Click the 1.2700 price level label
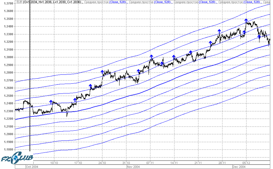This screenshot has height=169, width=273. pyautogui.click(x=8, y=80)
